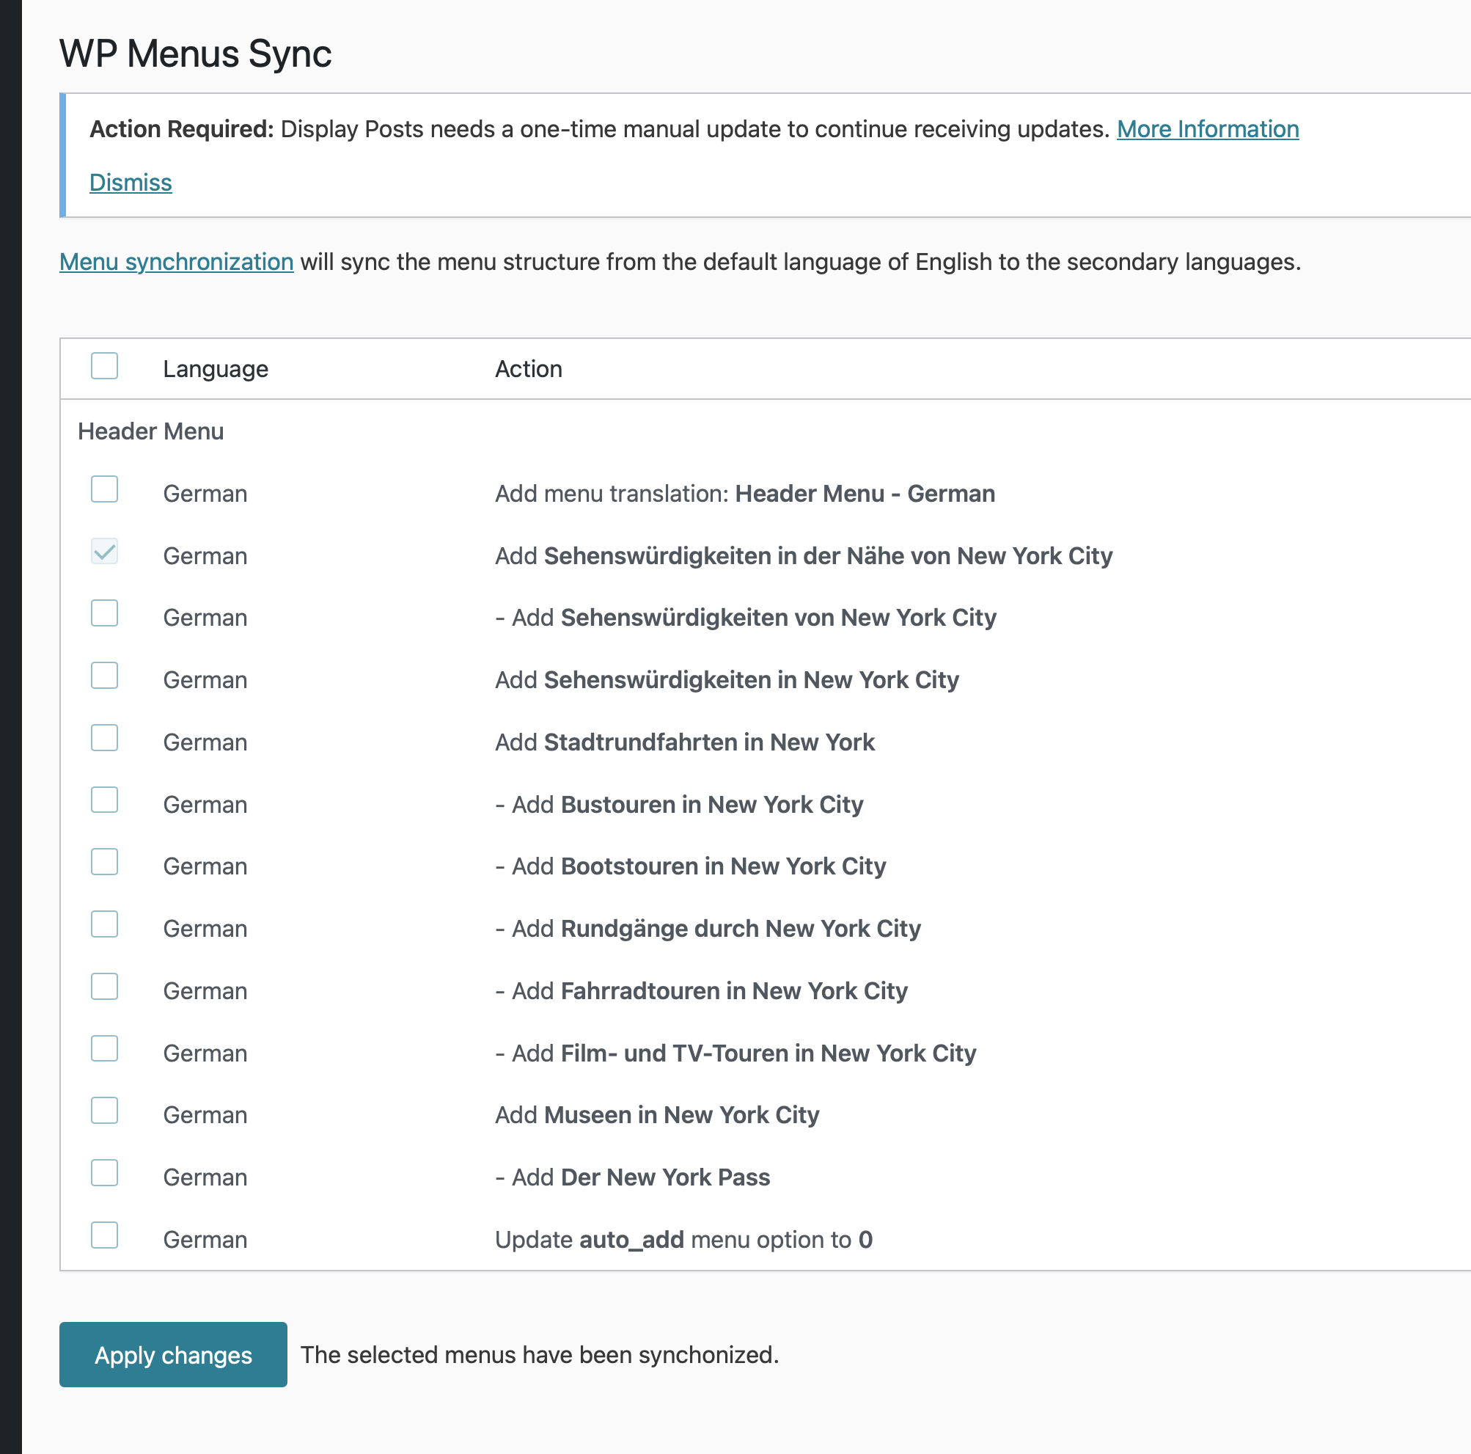This screenshot has height=1454, width=1471.
Task: Check the Fahrradtouren in New York City row
Action: (104, 987)
